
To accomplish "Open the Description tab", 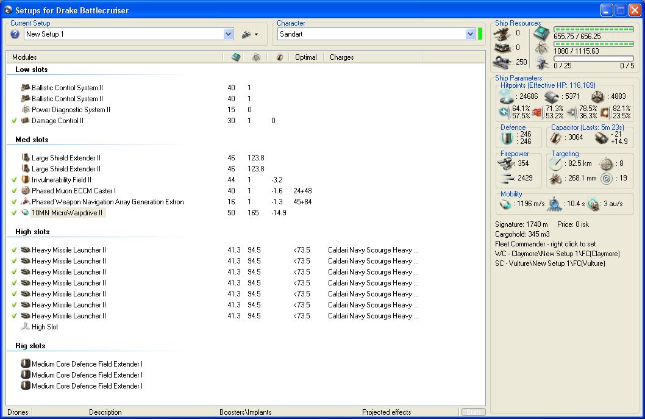I will click(105, 412).
